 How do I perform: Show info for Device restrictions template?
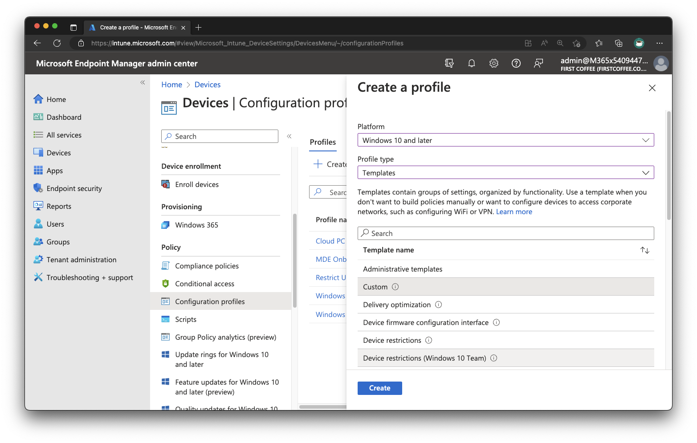428,340
